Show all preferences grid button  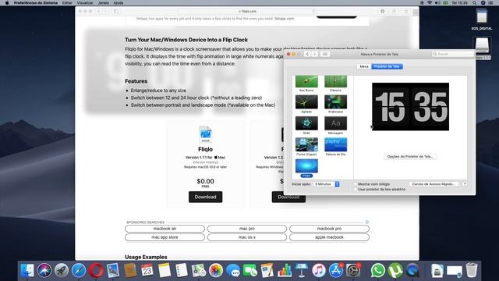pyautogui.click(x=325, y=54)
